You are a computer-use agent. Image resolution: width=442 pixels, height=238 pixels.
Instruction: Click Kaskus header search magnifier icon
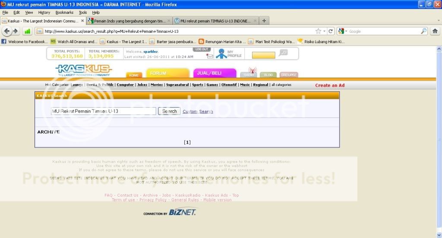click(x=283, y=53)
